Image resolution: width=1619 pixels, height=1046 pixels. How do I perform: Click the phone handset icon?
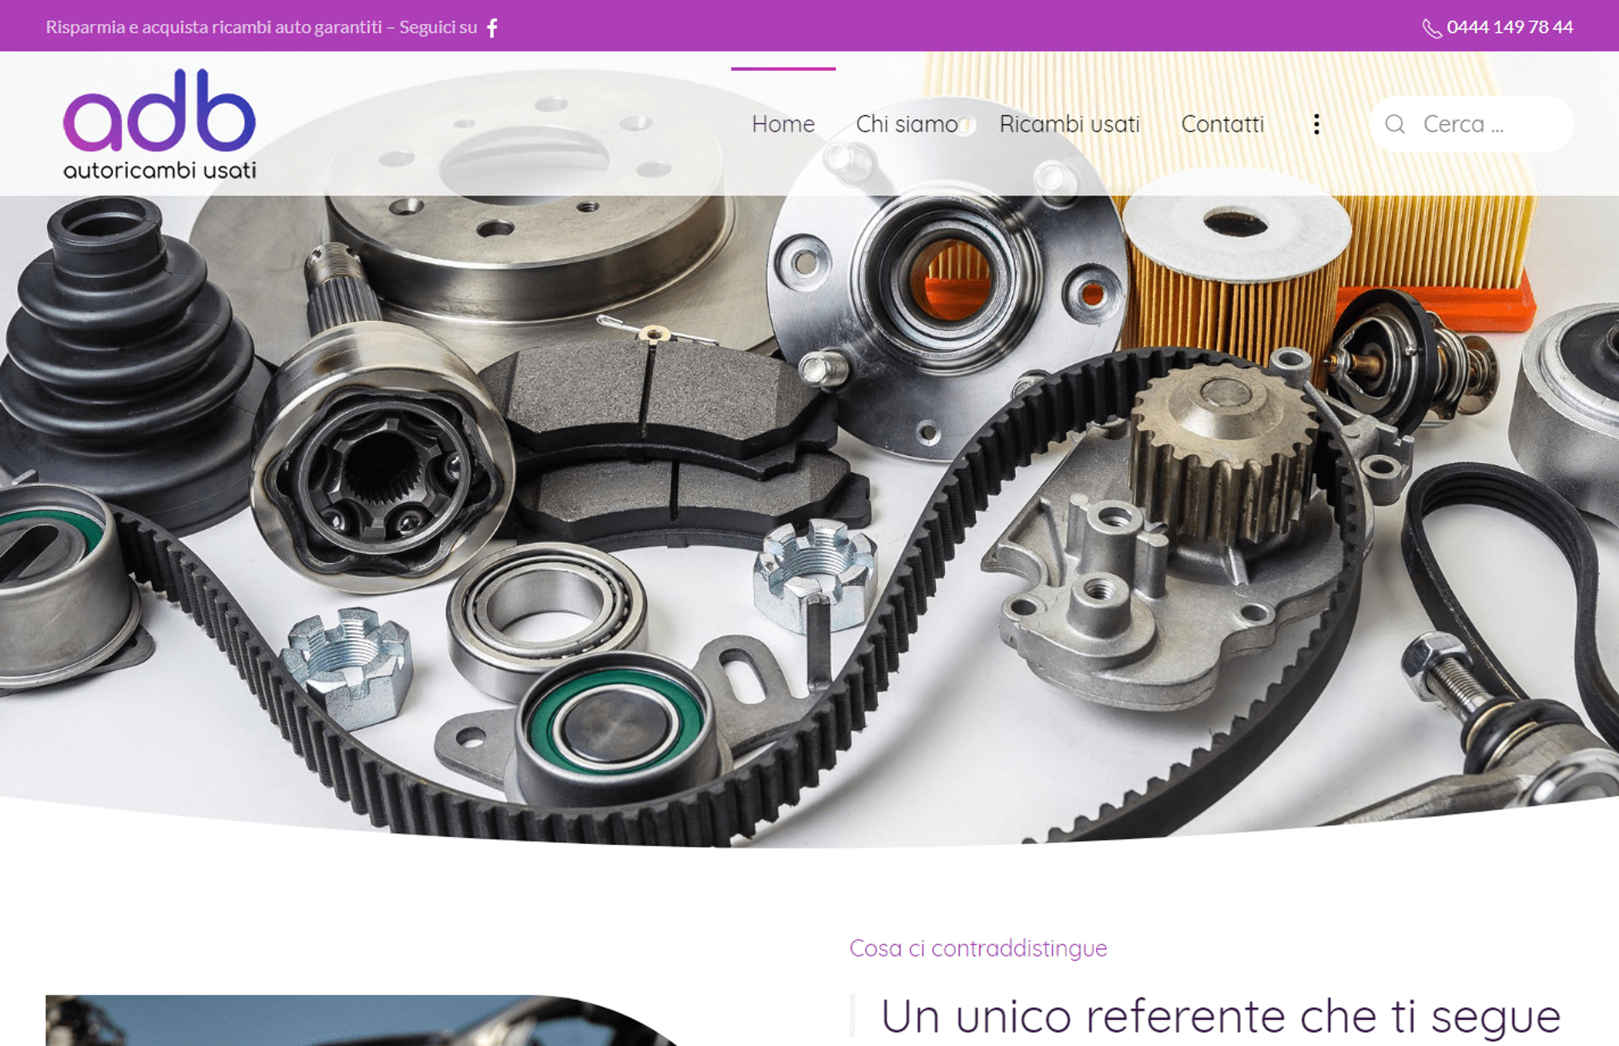tap(1431, 28)
